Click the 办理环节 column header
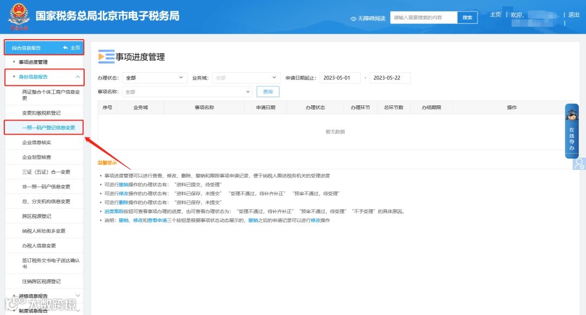Viewport: 586px width, 315px height. point(360,108)
